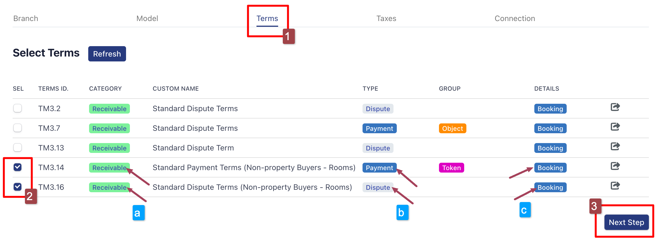656x243 pixels.
Task: Click the pink Token group badge
Action: tap(451, 168)
